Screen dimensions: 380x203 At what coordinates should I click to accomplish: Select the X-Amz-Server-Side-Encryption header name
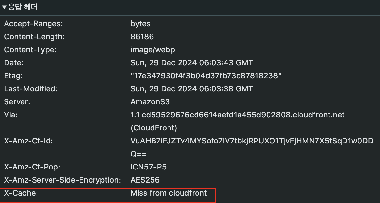click(x=62, y=180)
